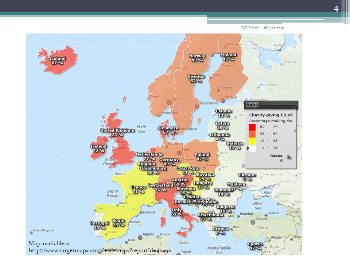Screen dimensions: 350x262
Task: Click the Russia 6 legend value
Action: (276, 158)
